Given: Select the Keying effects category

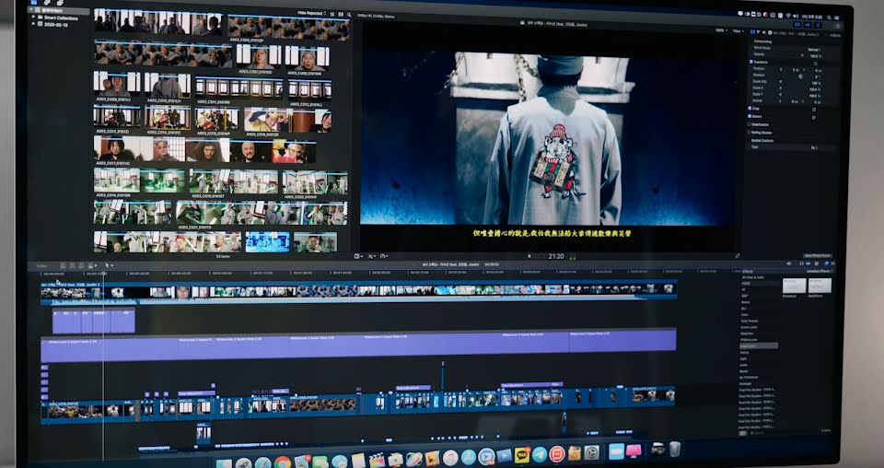Looking at the screenshot, I should 745,353.
